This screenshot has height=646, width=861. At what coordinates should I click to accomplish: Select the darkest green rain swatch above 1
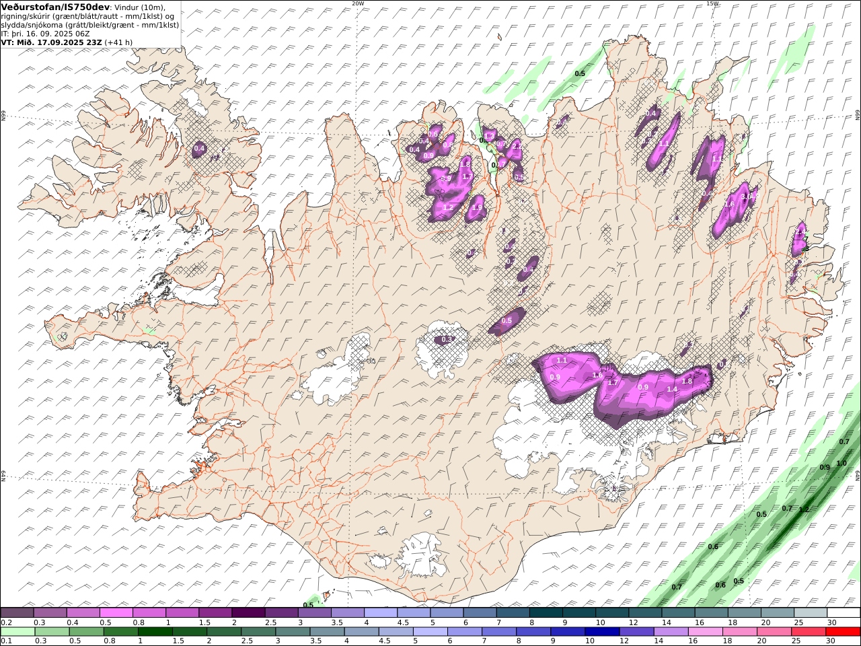pyautogui.click(x=155, y=632)
